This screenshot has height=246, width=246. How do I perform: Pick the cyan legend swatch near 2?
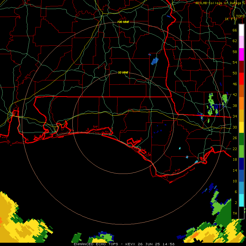(x=241, y=200)
